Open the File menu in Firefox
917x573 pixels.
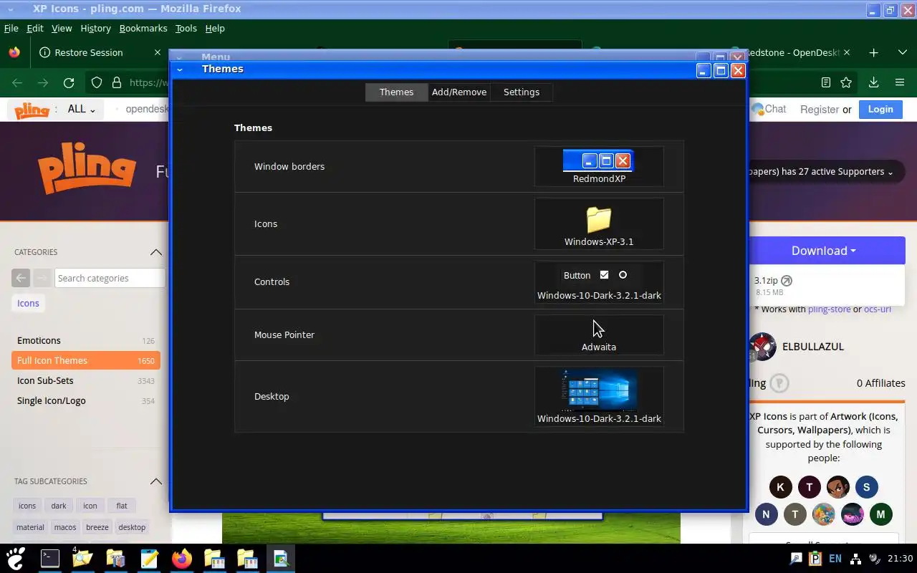[x=11, y=28]
